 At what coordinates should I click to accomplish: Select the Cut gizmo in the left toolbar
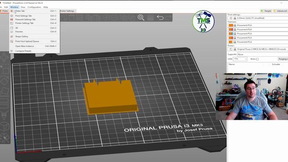[x=4, y=103]
